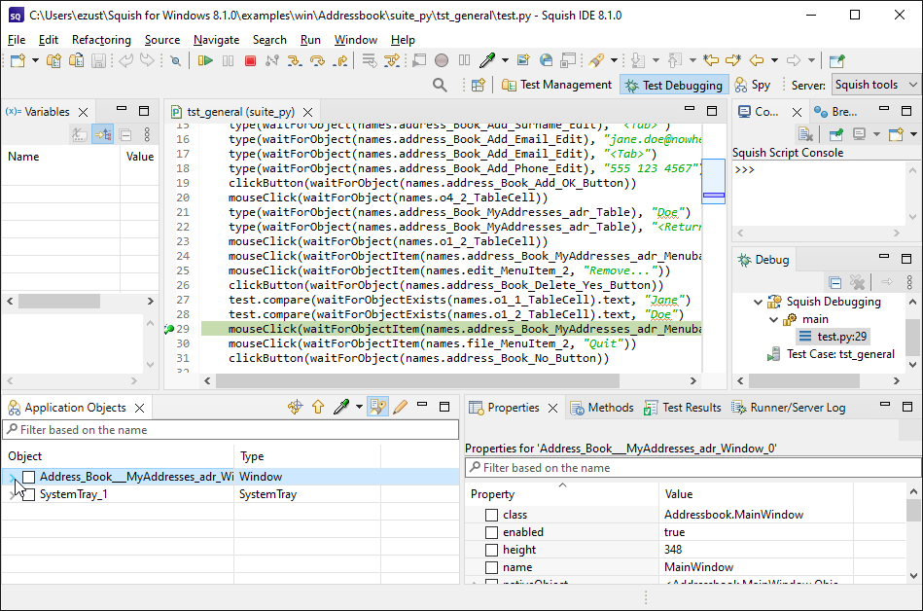Collapse the main node in the Debug view
Viewport: 923px width, 611px height.
pos(772,318)
